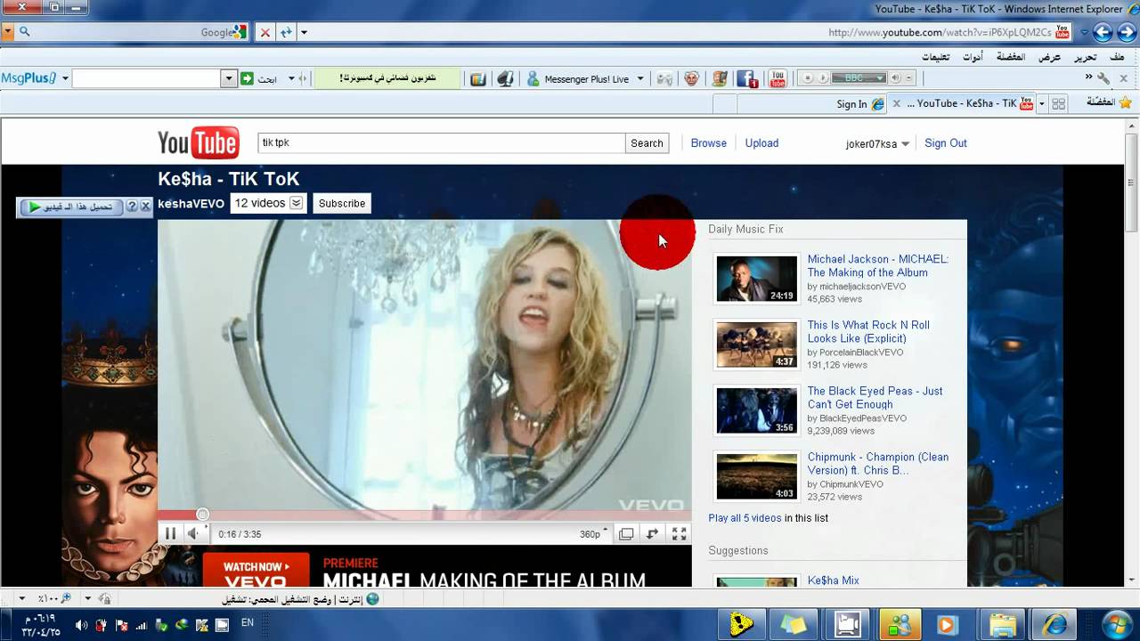Open the Arabic View menu (عرض)
The height and width of the screenshot is (641, 1140).
1049,57
